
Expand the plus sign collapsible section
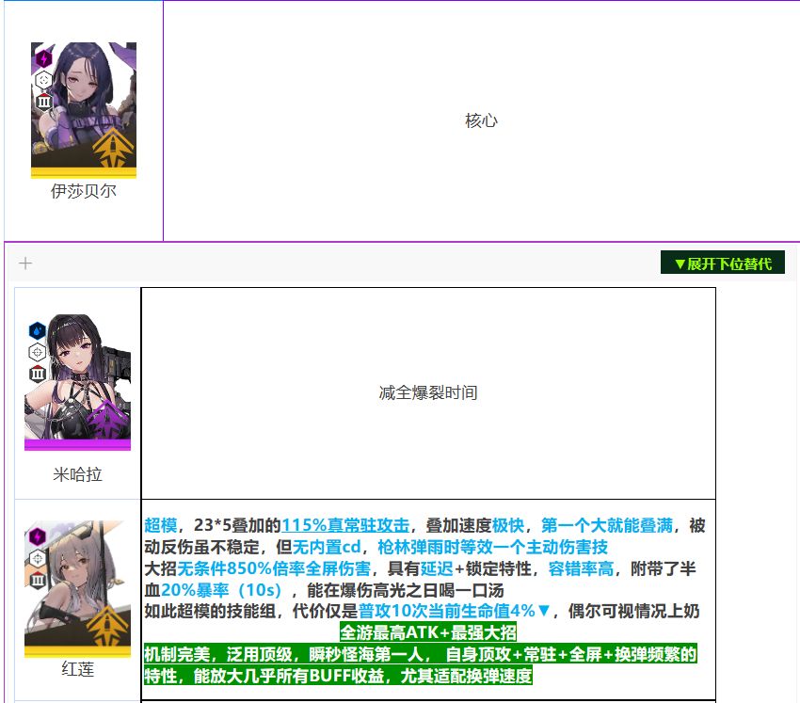coord(25,264)
